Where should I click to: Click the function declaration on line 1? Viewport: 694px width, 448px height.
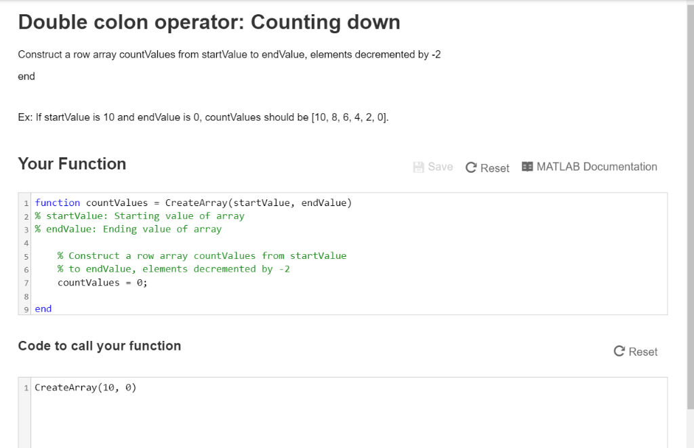coord(193,203)
